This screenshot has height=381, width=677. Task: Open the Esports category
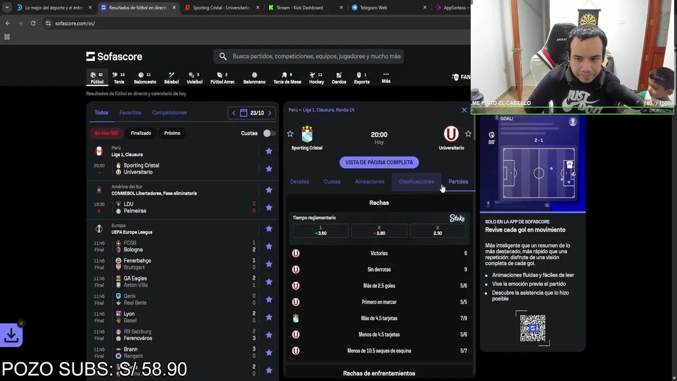pos(362,78)
